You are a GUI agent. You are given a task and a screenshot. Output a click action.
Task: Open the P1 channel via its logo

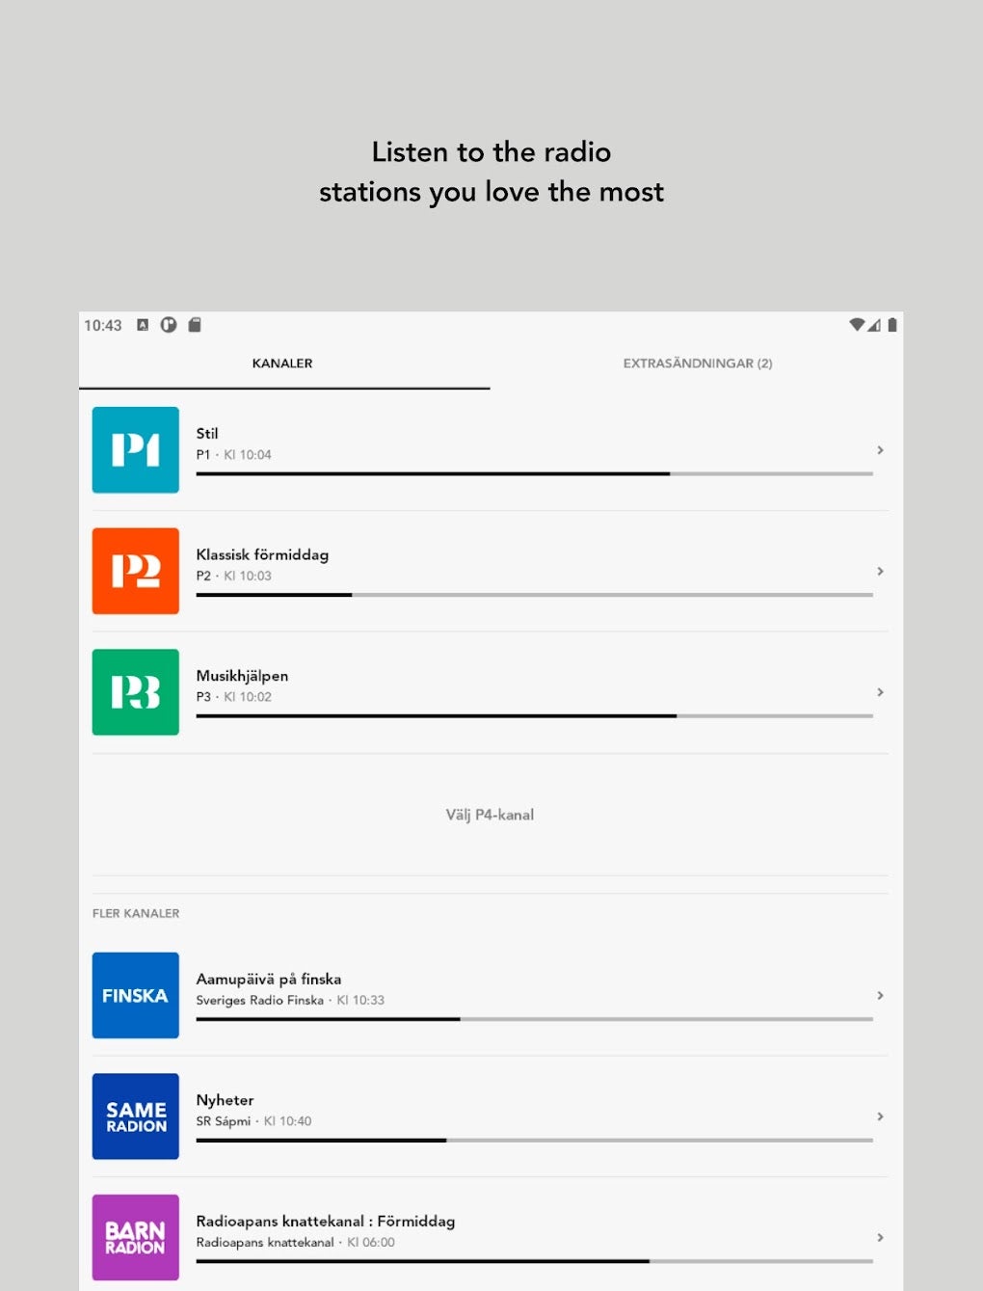point(135,450)
